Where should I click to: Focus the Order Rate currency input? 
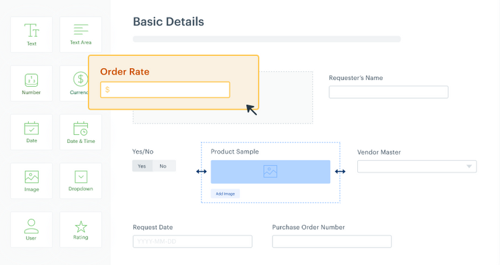point(165,89)
